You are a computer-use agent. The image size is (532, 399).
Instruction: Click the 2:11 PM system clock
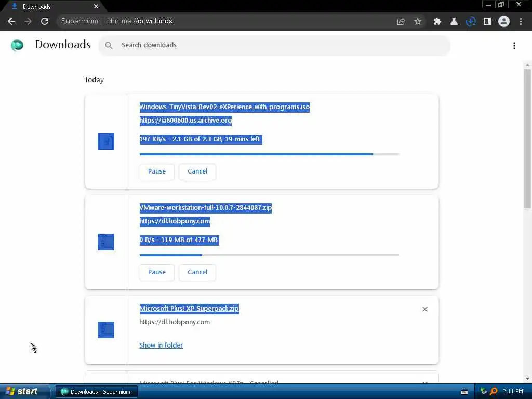[x=513, y=392]
